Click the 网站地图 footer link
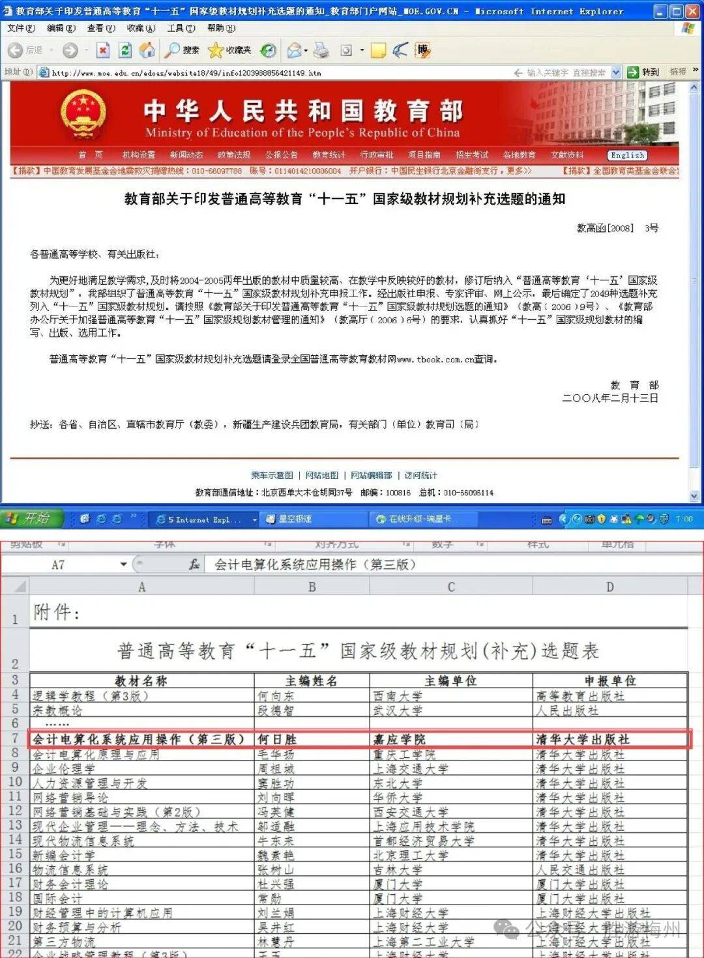The image size is (704, 958). 321,475
